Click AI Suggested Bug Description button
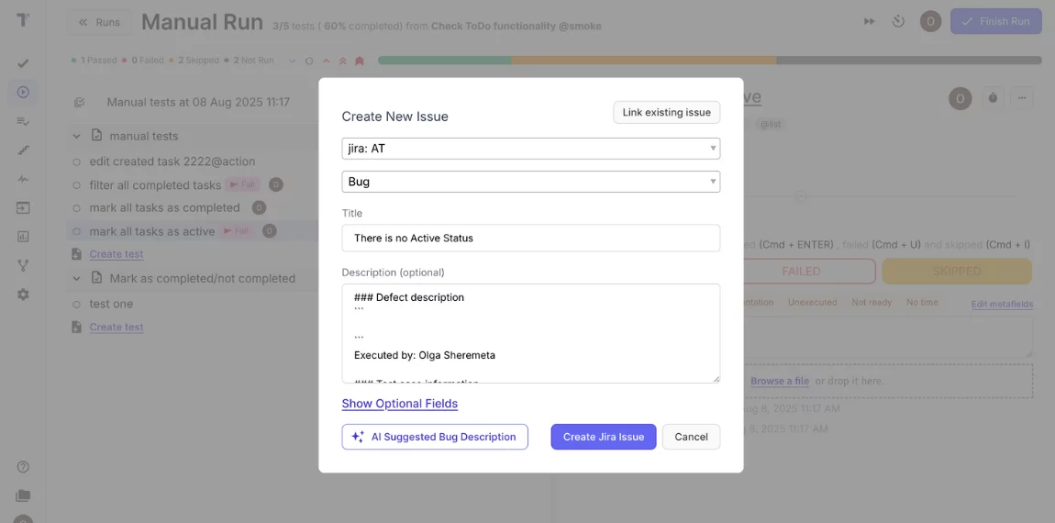 [435, 437]
